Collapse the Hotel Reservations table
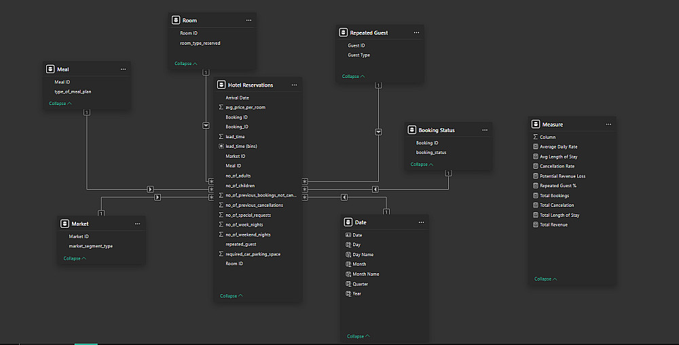679x345 pixels. 232,296
